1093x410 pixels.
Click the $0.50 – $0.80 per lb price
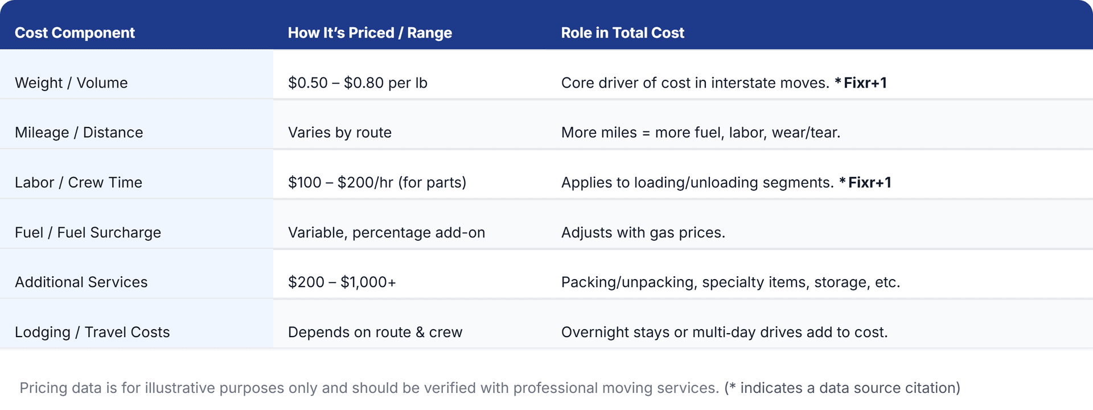pyautogui.click(x=358, y=83)
